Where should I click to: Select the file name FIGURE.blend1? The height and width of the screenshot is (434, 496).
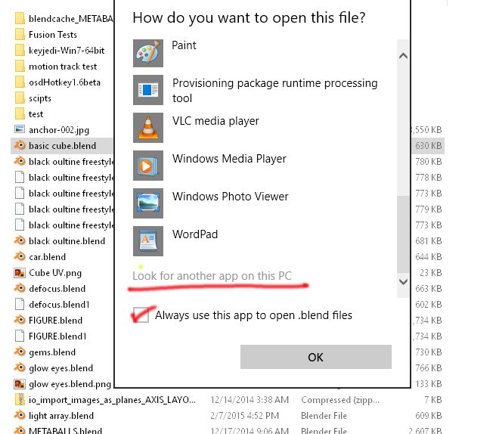point(57,336)
